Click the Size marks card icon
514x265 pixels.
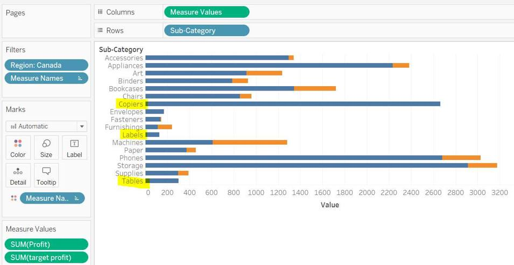46,144
